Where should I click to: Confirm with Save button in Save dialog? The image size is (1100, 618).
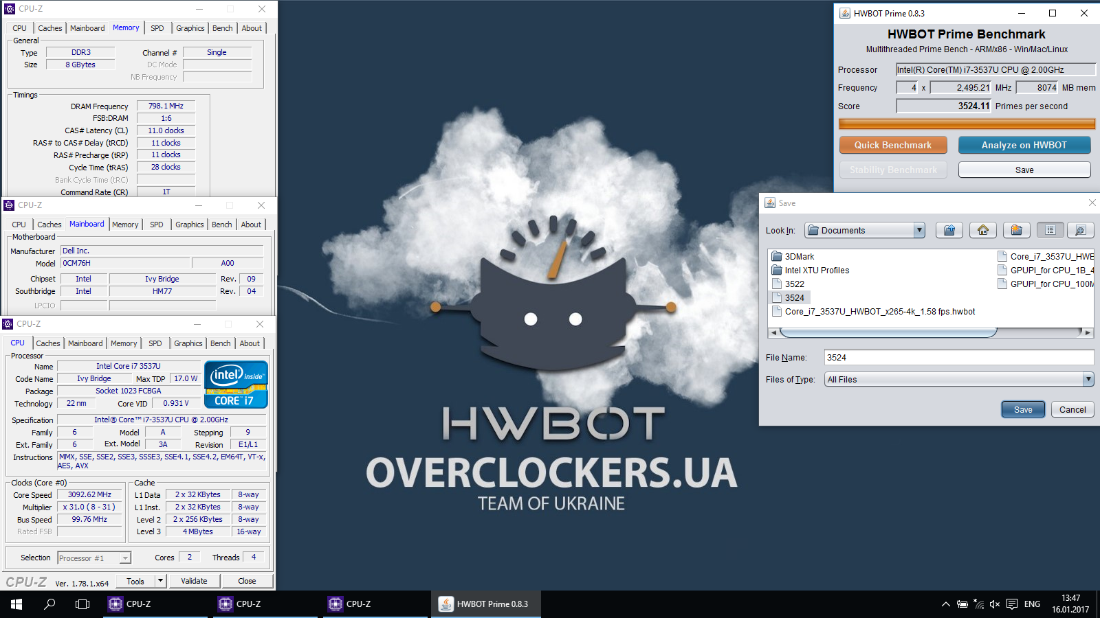(x=1023, y=409)
